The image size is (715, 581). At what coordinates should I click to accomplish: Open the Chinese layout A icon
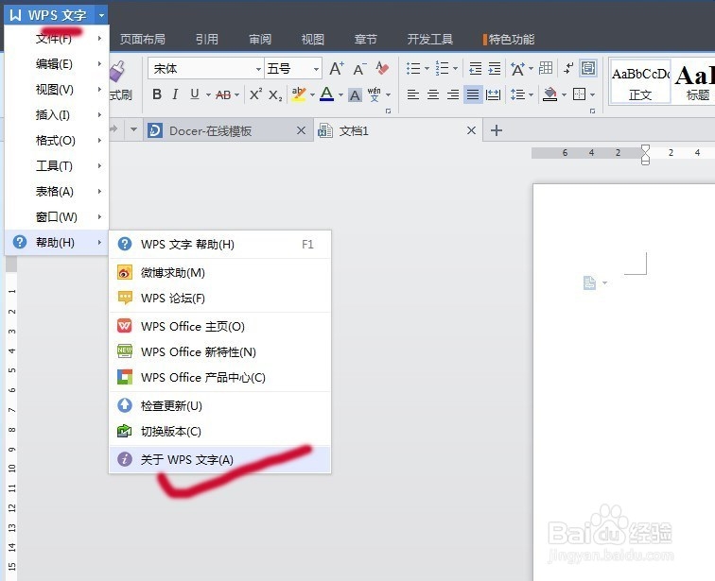(x=517, y=69)
